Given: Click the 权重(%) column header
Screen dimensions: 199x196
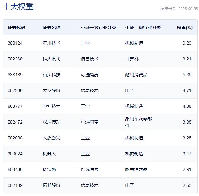Looking at the screenshot, I should click(x=185, y=28).
